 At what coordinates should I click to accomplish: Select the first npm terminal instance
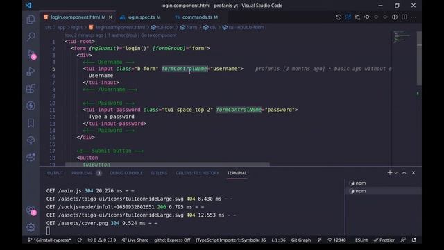(384, 183)
